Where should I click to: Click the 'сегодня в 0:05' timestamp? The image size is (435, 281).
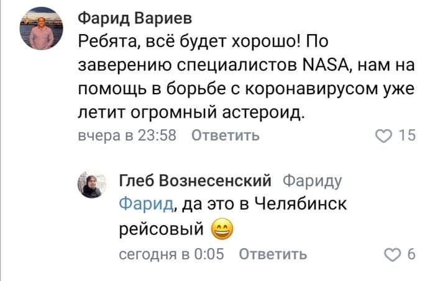pyautogui.click(x=171, y=254)
